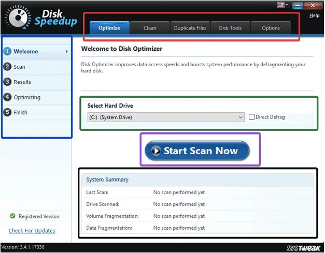Select the Welcome step in the sidebar
Screen dimensions: 325x253
[x=36, y=52]
